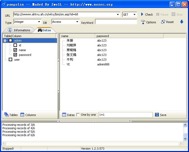Image resolution: width=189 pixels, height=152 pixels.
Task: Click the Tables icon at bottom left
Action: pos(6,115)
